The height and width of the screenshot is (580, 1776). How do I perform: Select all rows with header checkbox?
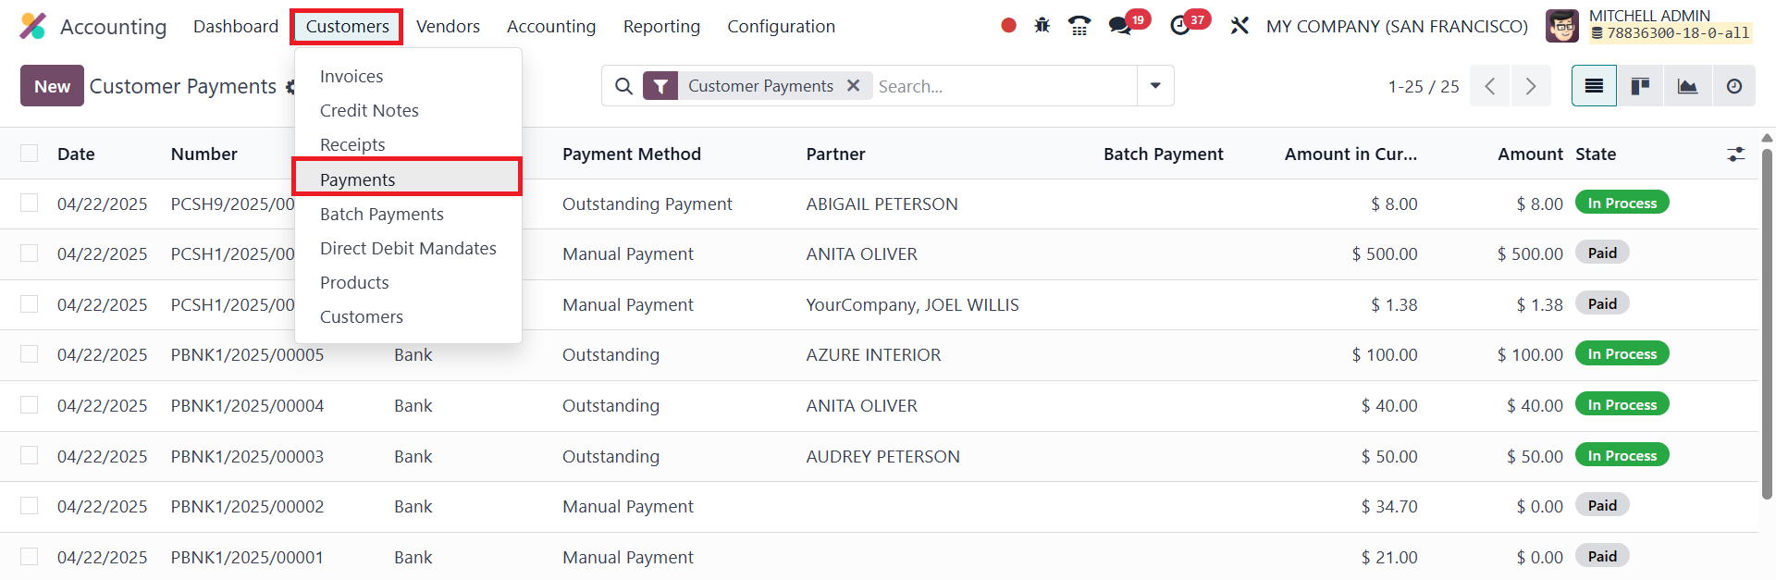pos(30,154)
